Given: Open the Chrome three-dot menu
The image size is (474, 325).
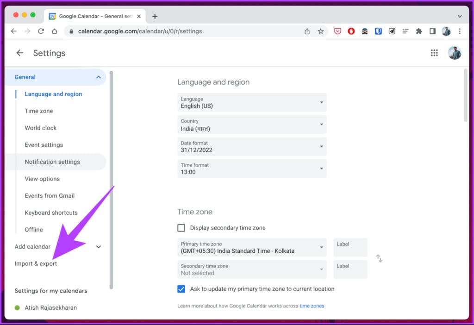Looking at the screenshot, I should click(x=460, y=31).
